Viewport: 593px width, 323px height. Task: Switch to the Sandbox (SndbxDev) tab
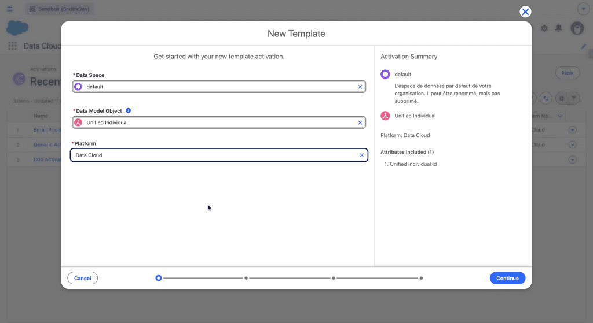click(60, 9)
